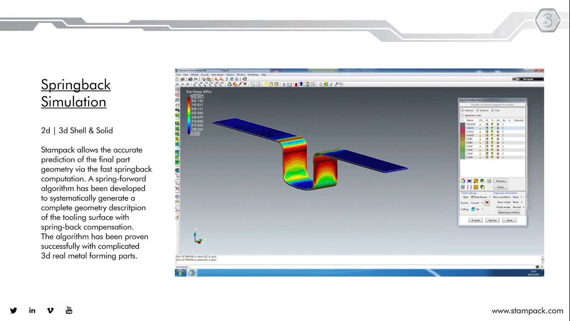Click the red and blue contour fill icon

tap(300, 84)
